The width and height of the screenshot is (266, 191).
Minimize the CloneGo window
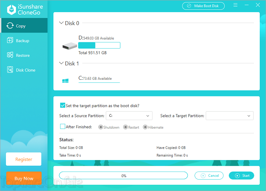(247, 5)
